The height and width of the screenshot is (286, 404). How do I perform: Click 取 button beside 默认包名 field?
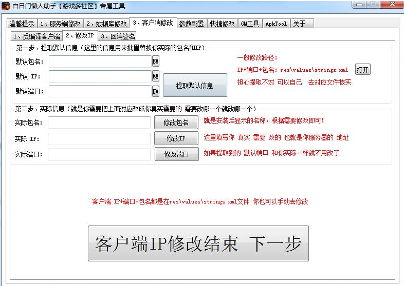[x=155, y=62]
